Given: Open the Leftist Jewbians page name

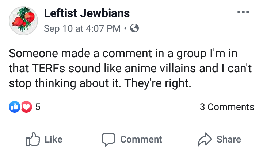Looking at the screenshot, I should (87, 13).
